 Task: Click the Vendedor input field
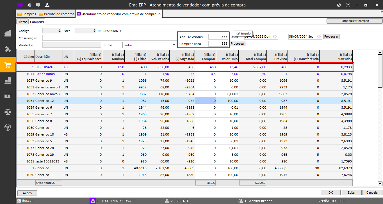71,45
